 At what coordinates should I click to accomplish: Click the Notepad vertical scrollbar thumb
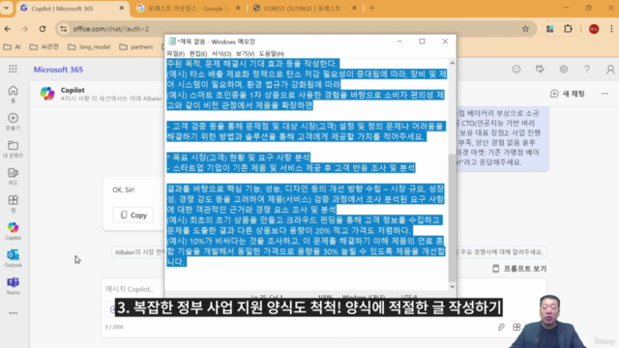[x=452, y=217]
